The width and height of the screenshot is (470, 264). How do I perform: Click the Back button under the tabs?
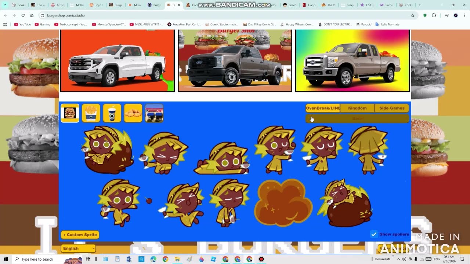pyautogui.click(x=357, y=118)
